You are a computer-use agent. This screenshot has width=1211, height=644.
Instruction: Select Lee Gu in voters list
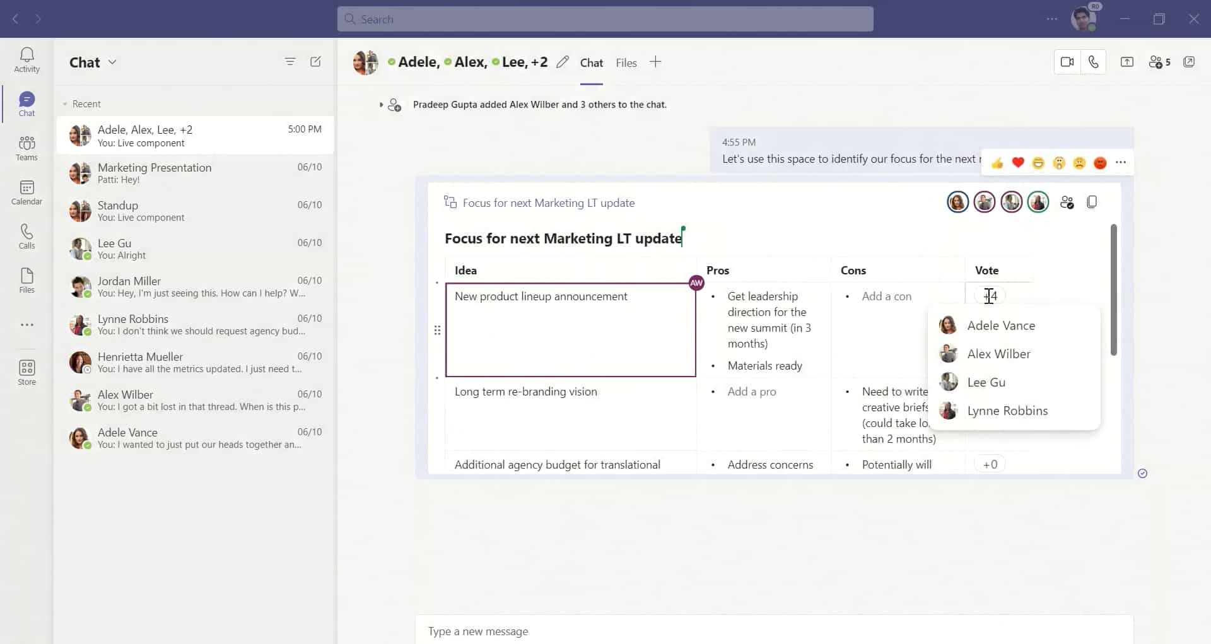1014,382
